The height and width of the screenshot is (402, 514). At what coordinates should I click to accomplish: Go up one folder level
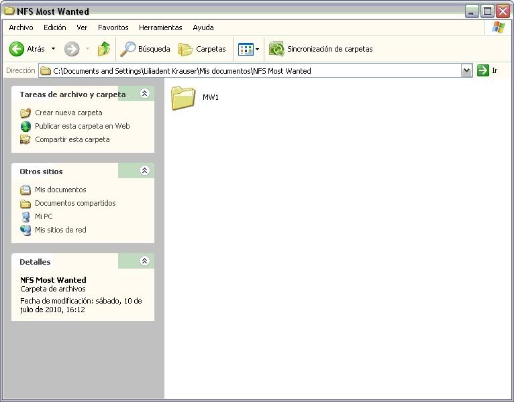coord(104,49)
